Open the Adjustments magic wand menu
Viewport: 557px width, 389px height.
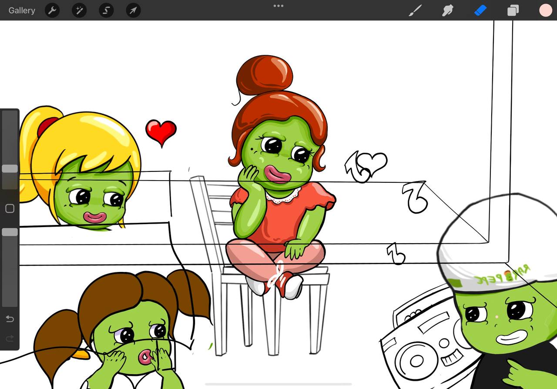click(79, 10)
